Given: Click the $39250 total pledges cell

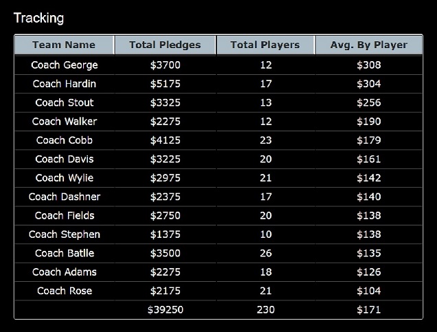Looking at the screenshot, I should (166, 310).
